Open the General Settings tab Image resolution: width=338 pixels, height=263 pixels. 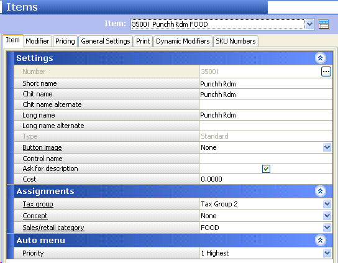(106, 41)
